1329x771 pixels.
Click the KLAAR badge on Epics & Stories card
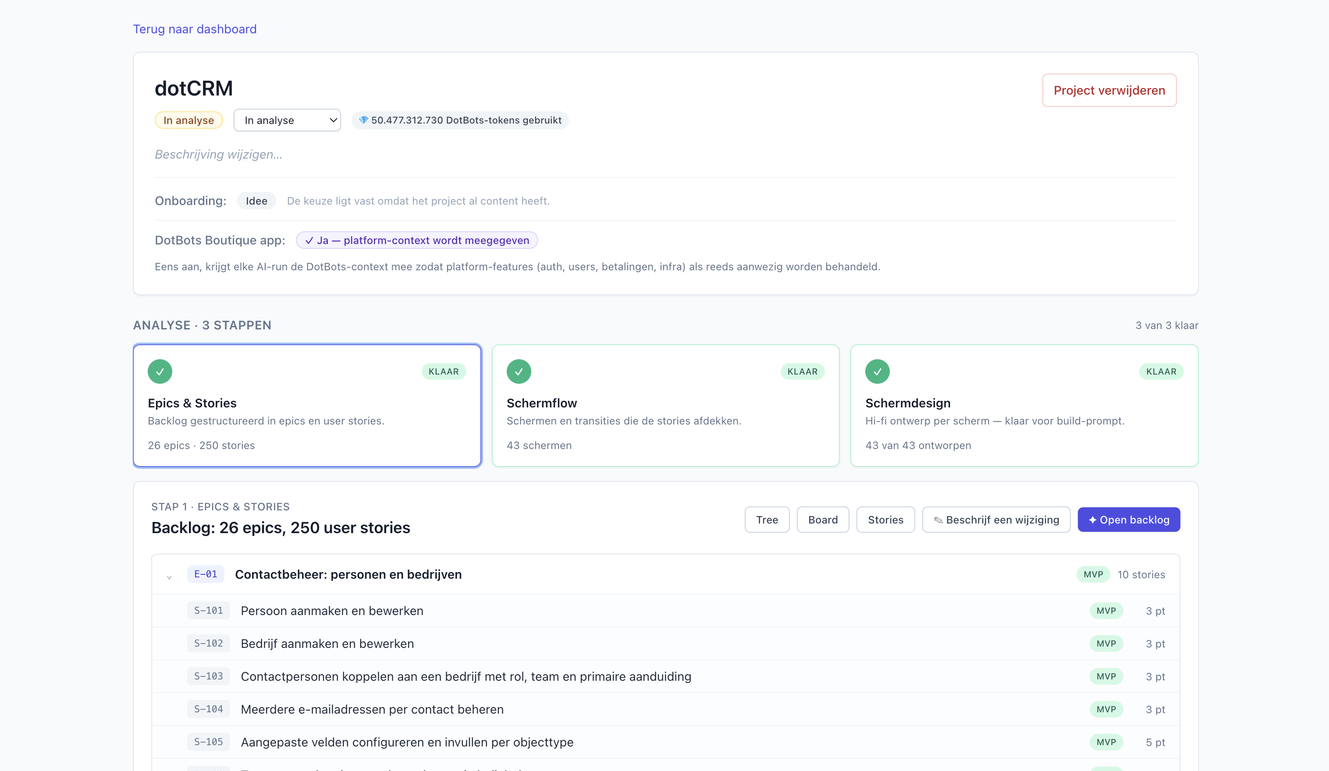pyautogui.click(x=444, y=371)
